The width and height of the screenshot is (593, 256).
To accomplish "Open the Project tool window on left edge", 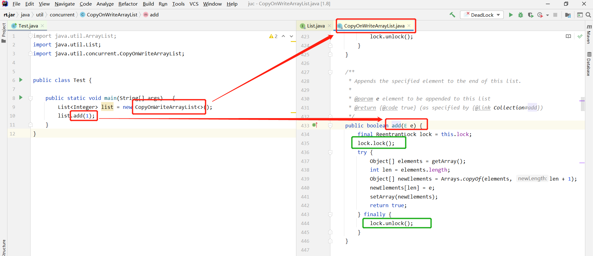I will click(x=4, y=32).
